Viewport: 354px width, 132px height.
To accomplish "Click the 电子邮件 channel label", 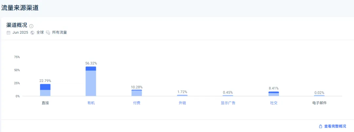I will pos(319,103).
